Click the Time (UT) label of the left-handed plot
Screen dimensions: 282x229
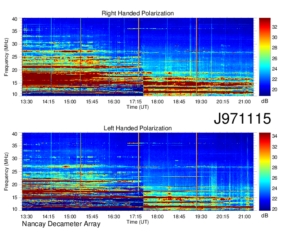[138, 222]
